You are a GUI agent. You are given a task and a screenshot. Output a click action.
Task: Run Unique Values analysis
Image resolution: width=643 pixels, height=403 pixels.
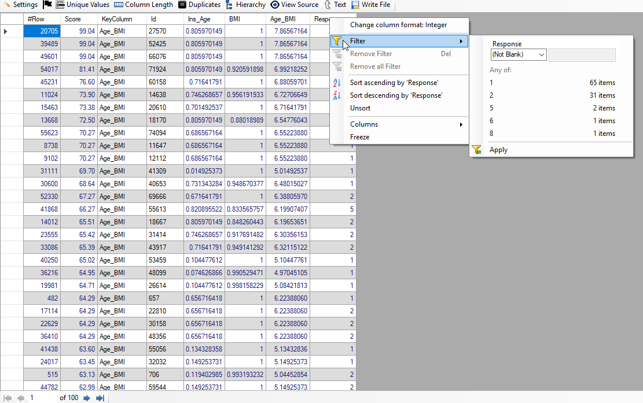tap(82, 5)
